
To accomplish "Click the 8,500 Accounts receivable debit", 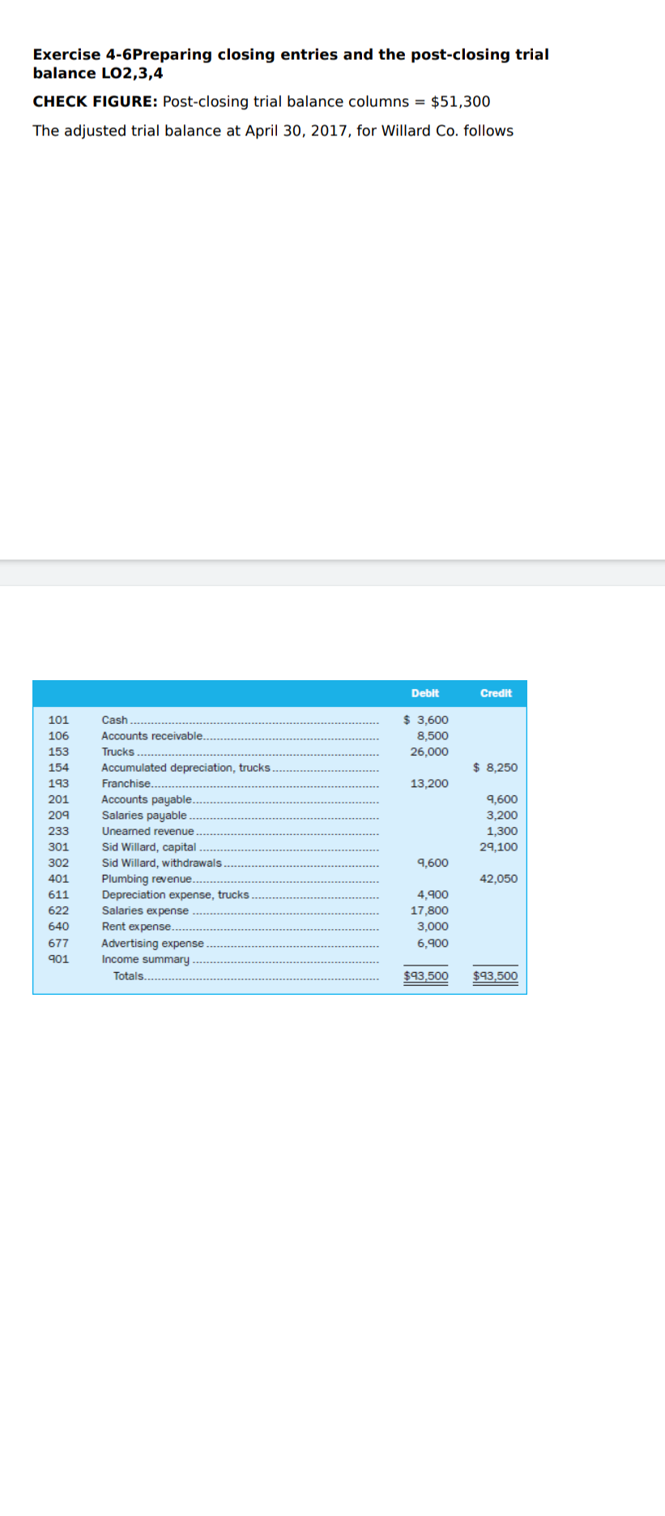I will (433, 736).
